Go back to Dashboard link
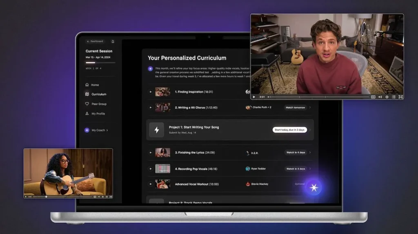The height and width of the screenshot is (234, 418). click(x=95, y=42)
